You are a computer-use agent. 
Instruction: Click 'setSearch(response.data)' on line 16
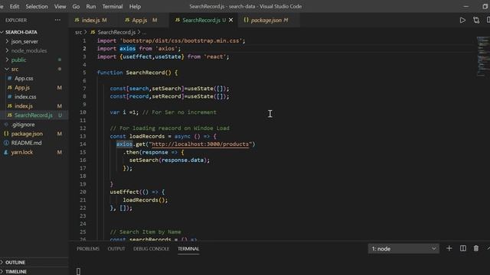[x=168, y=160]
